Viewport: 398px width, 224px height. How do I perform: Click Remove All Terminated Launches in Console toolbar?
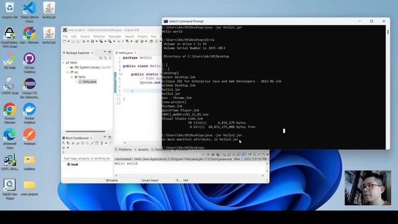[218, 154]
